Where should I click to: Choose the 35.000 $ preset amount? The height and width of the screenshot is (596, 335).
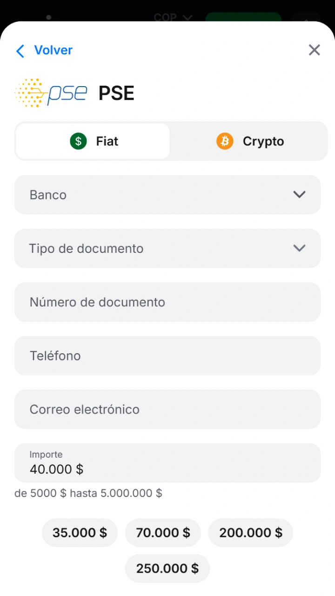tap(80, 533)
